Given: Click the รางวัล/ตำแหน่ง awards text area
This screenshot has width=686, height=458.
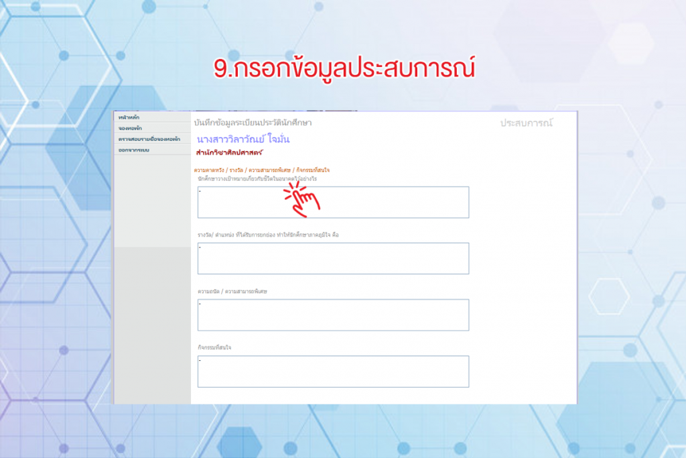Looking at the screenshot, I should point(333,258).
